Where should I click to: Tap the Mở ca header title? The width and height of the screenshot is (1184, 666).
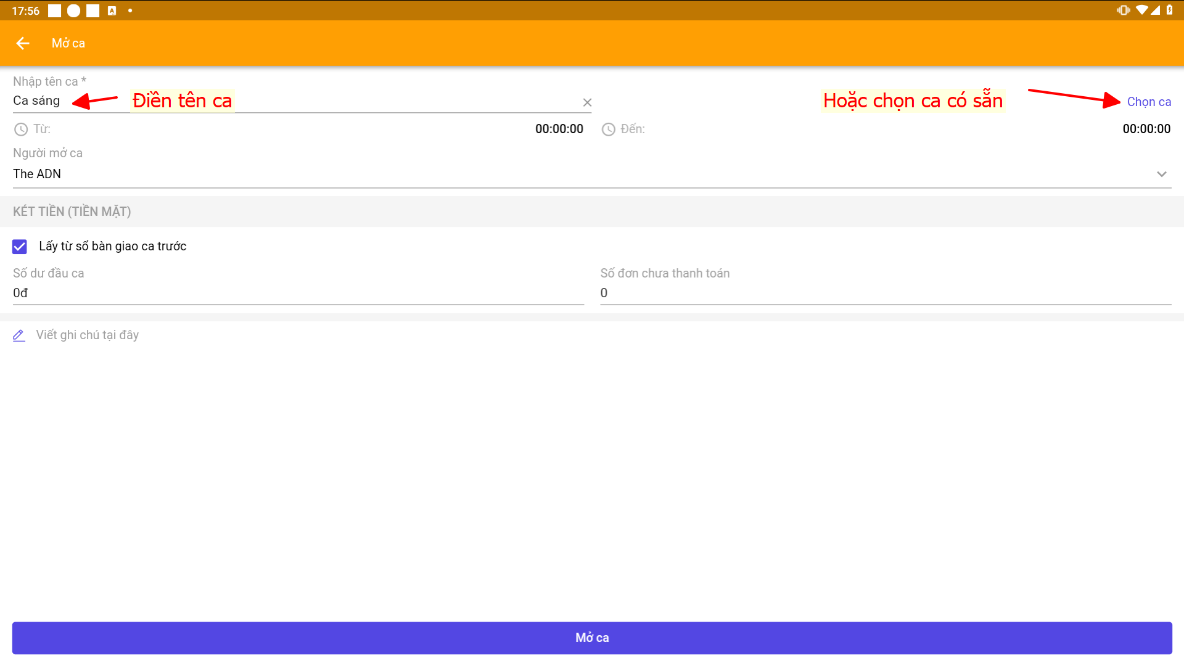click(x=68, y=43)
